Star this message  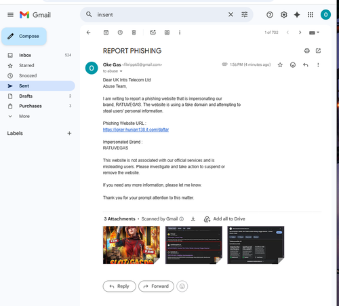coord(280,65)
